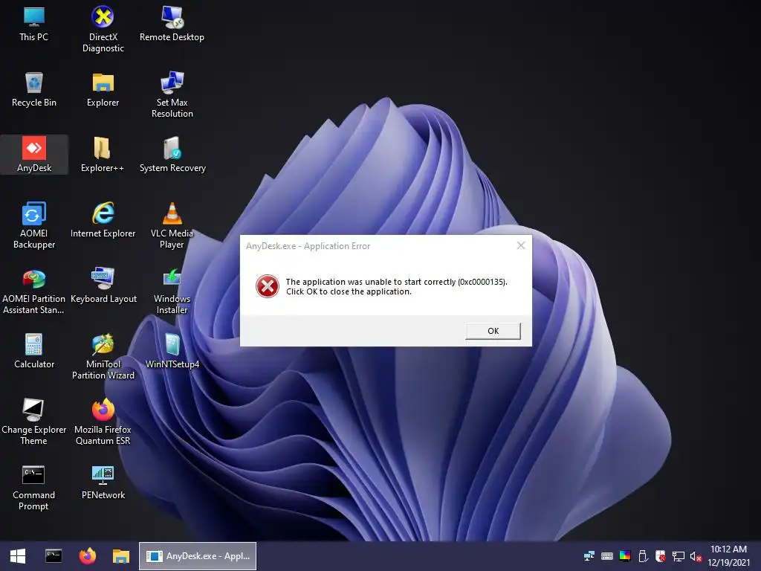Click the muted speaker volume icon
The image size is (761, 571).
pyautogui.click(x=696, y=556)
